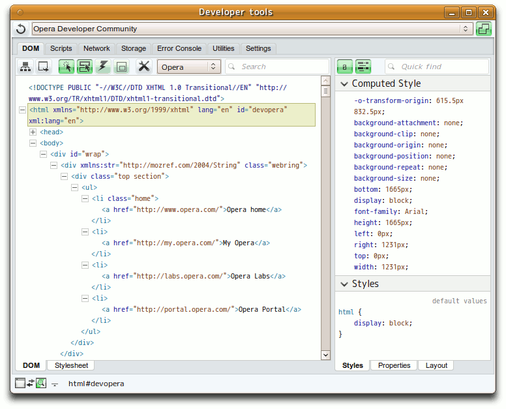The width and height of the screenshot is (506, 409).
Task: Select the My Opera anchor node
Action: point(186,243)
